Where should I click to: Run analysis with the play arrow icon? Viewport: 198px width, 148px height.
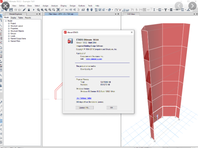pyautogui.click(x=34, y=10)
